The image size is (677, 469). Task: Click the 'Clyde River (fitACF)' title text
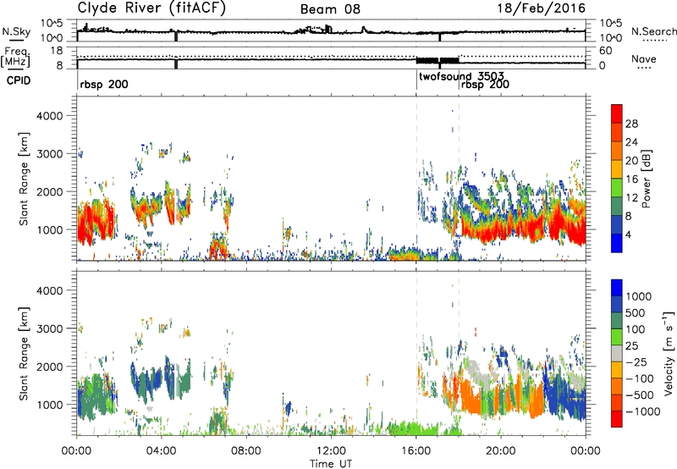[151, 8]
